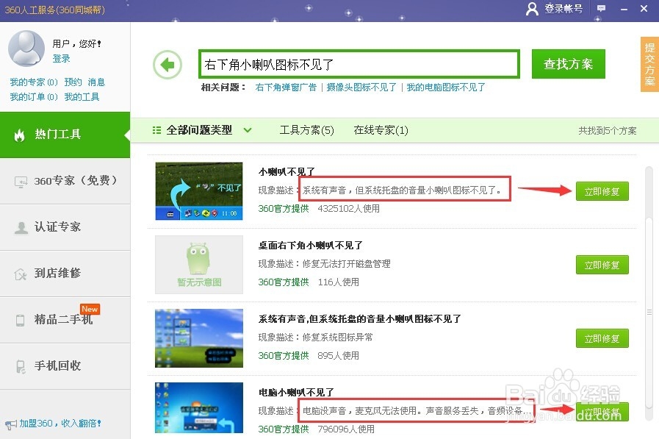Click 暂无示意图 placeholder thumbnail
The width and height of the screenshot is (659, 439).
(x=199, y=265)
